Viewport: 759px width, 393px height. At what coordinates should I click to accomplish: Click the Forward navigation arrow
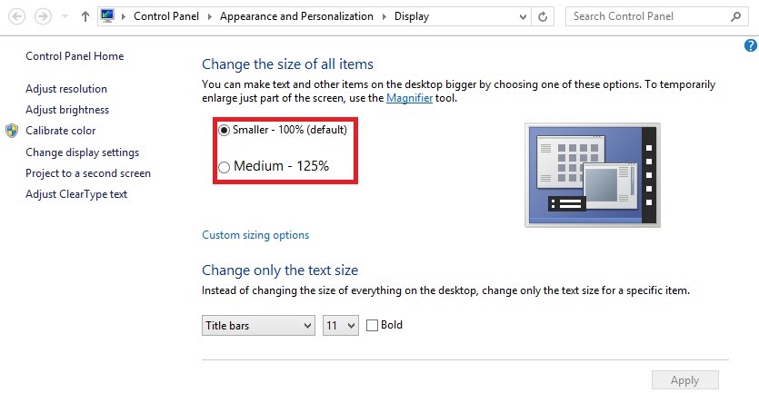[x=41, y=16]
